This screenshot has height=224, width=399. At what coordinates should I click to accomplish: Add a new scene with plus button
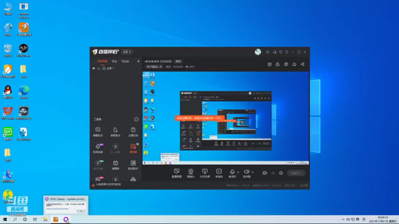click(x=138, y=61)
